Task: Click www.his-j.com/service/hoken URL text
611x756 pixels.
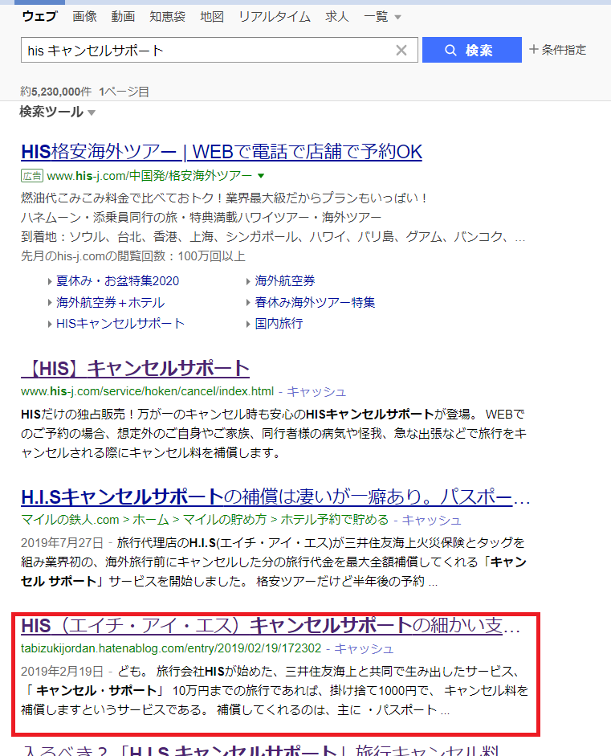Action: click(148, 391)
